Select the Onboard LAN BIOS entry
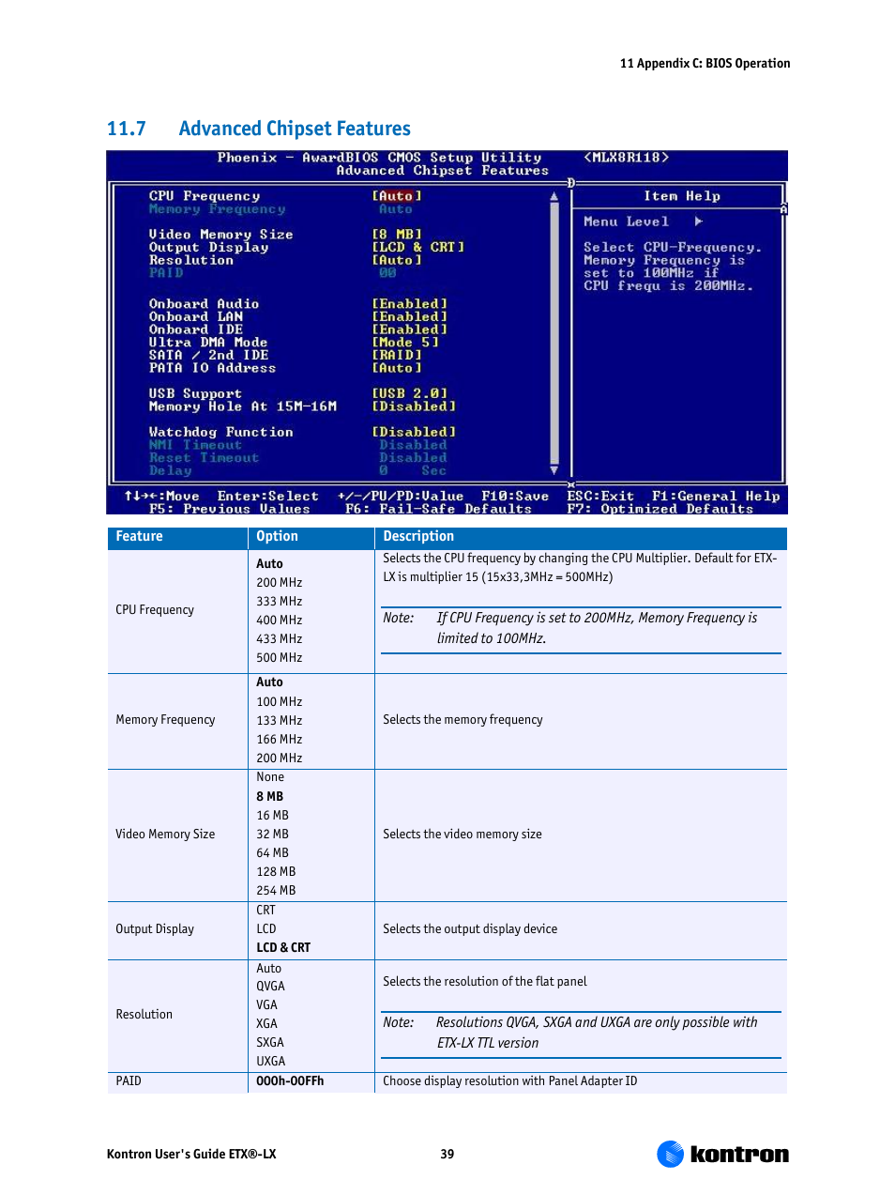The image size is (895, 1195). click(196, 316)
